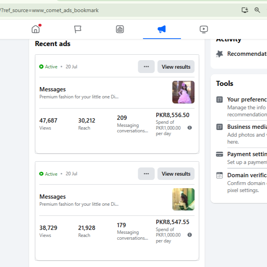Select the Ads megaphone tab
This screenshot has height=267, width=267.
162,29
